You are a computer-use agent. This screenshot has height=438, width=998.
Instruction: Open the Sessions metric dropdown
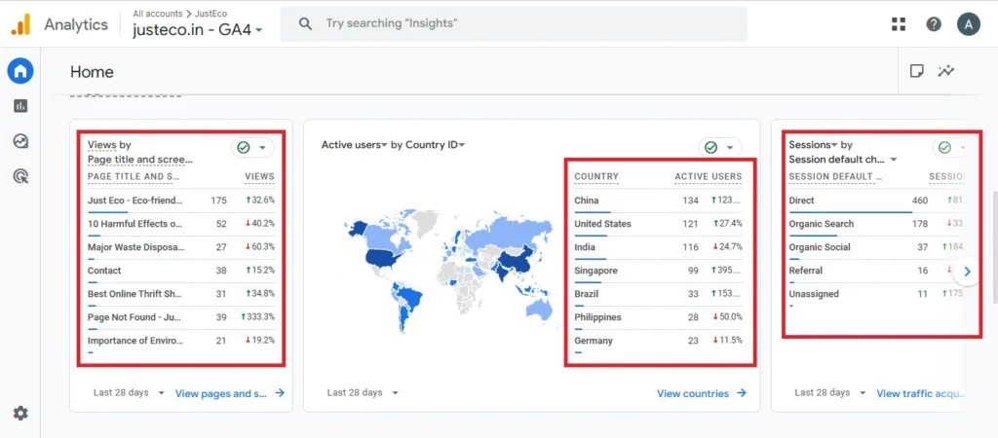point(814,145)
